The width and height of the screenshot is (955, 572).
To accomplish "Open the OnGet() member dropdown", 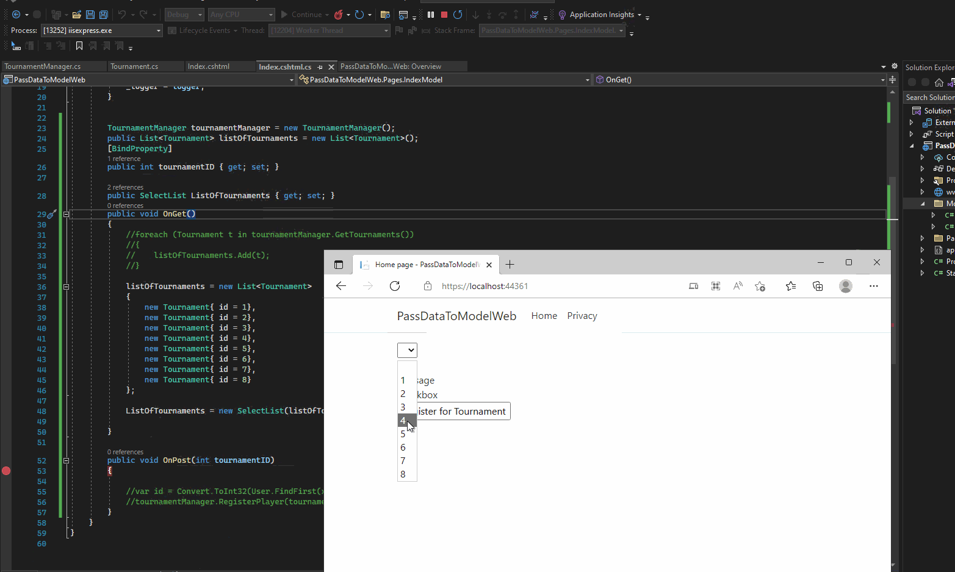I will (740, 80).
